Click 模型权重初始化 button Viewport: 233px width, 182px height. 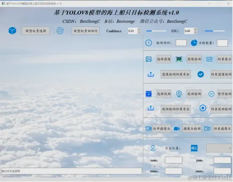[86, 31]
